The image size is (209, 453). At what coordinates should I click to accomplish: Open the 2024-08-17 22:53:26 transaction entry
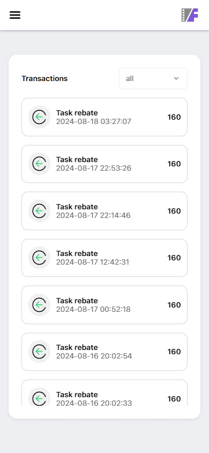[x=104, y=164]
